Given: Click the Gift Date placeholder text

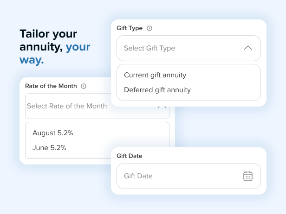Looking at the screenshot, I should tap(138, 176).
